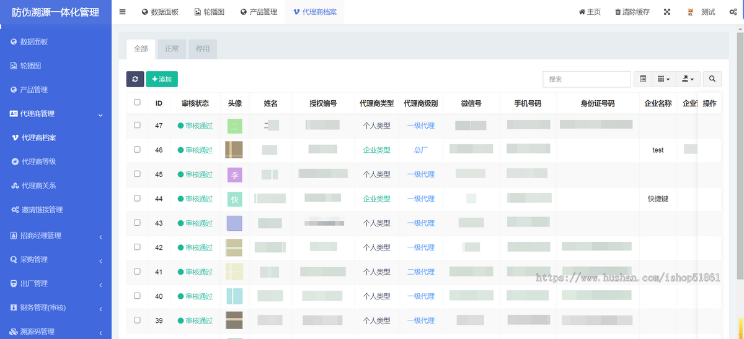The width and height of the screenshot is (744, 339).
Task: Click the fullscreen icon in the top bar
Action: pos(667,12)
